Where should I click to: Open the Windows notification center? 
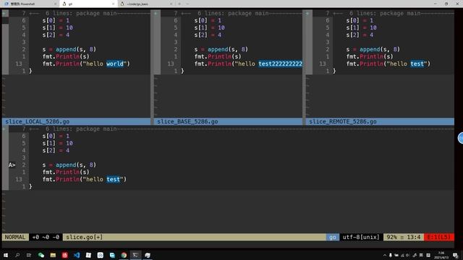pyautogui.click(x=455, y=255)
